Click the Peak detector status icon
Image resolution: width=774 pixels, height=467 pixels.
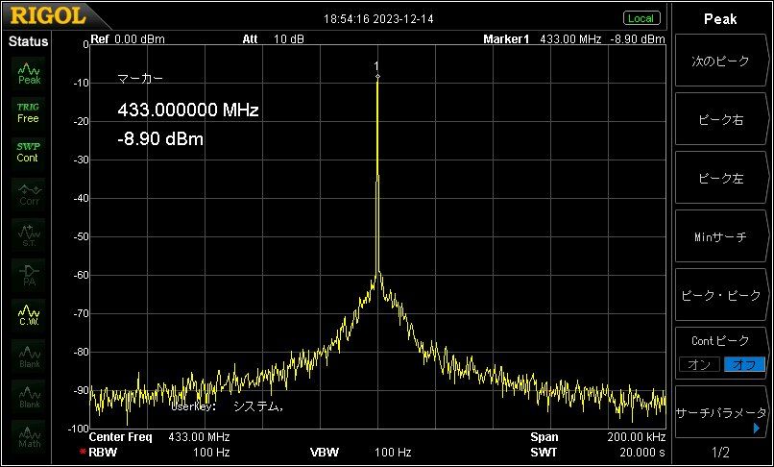coord(29,73)
